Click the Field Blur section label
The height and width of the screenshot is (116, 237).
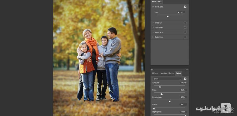(x=159, y=7)
